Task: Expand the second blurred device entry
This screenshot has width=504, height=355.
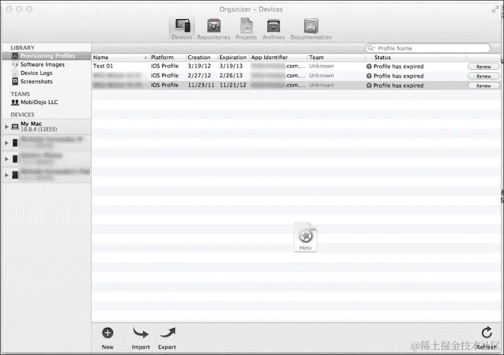Action: click(x=6, y=159)
